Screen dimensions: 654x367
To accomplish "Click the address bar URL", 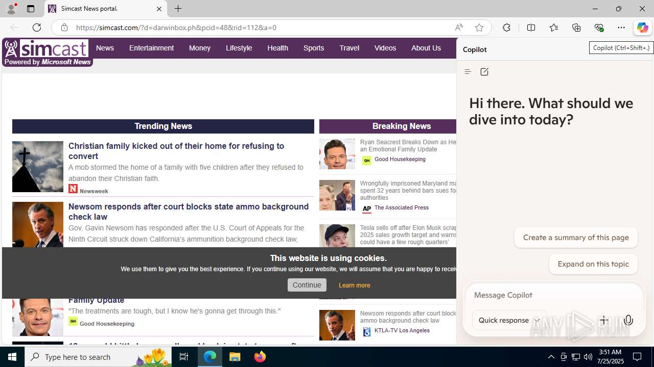I will click(176, 28).
